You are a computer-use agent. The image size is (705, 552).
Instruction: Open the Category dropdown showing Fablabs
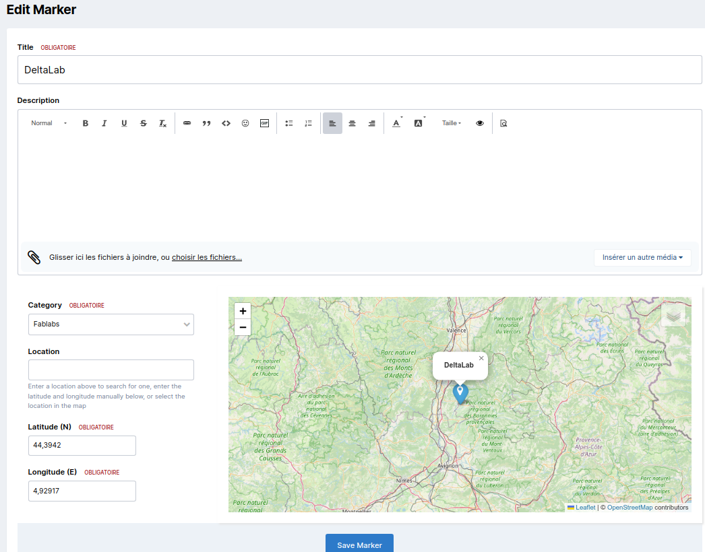click(111, 324)
